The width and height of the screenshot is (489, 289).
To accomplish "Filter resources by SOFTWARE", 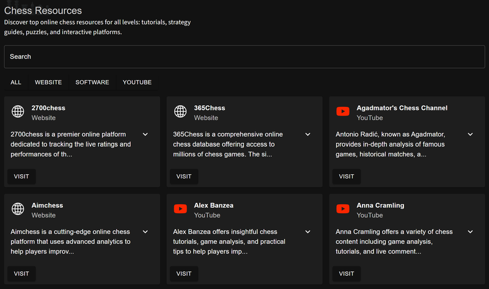I will (92, 82).
